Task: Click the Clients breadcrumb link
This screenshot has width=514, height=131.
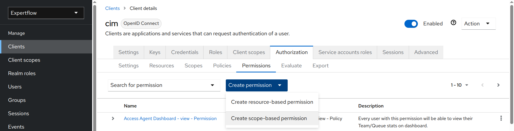Action: (x=112, y=8)
